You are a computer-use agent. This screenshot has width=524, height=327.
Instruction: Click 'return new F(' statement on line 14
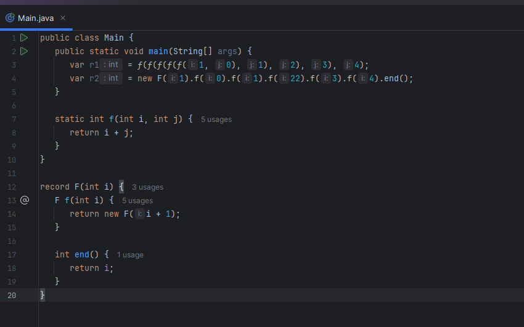[102, 214]
